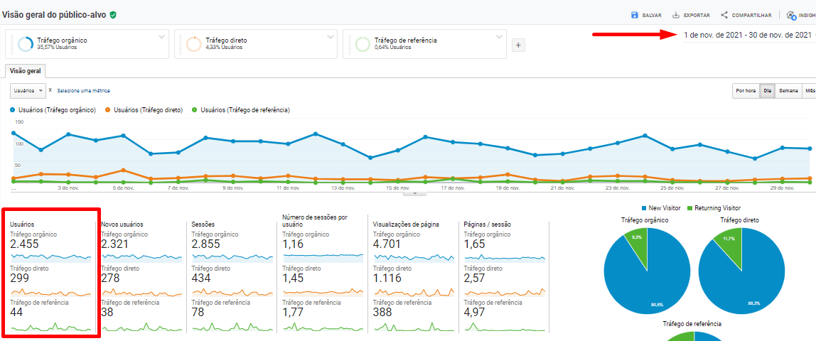The width and height of the screenshot is (816, 341).
Task: Open the Insights icon
Action: point(790,15)
